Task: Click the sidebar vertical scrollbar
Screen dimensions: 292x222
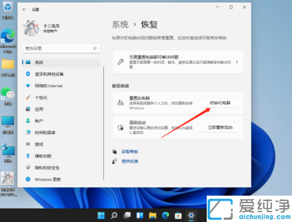Action: [104, 123]
